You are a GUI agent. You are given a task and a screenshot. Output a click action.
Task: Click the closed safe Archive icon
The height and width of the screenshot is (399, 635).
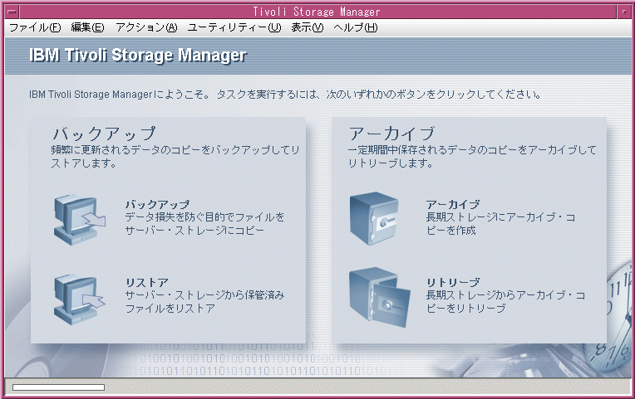[x=374, y=218]
